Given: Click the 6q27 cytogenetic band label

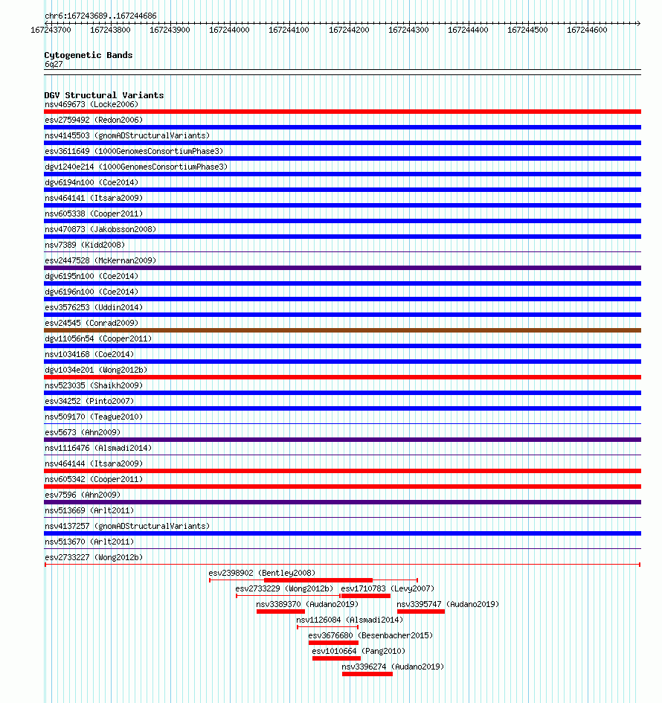Looking at the screenshot, I should pyautogui.click(x=54, y=65).
